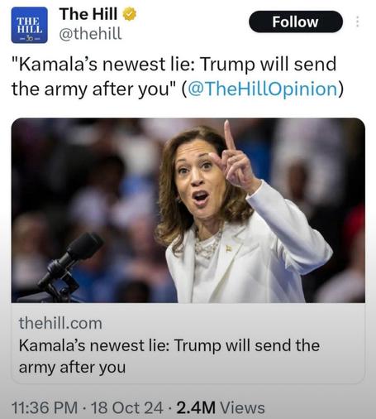Open the three-dot more options menu
The height and width of the screenshot is (419, 376).
[x=357, y=22]
